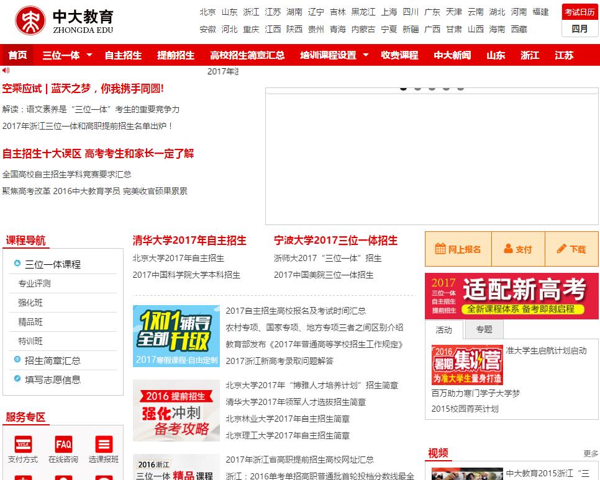This screenshot has height=480, width=600.
Task: Click edit icon beside 填写志愿信息
Action: 17,379
